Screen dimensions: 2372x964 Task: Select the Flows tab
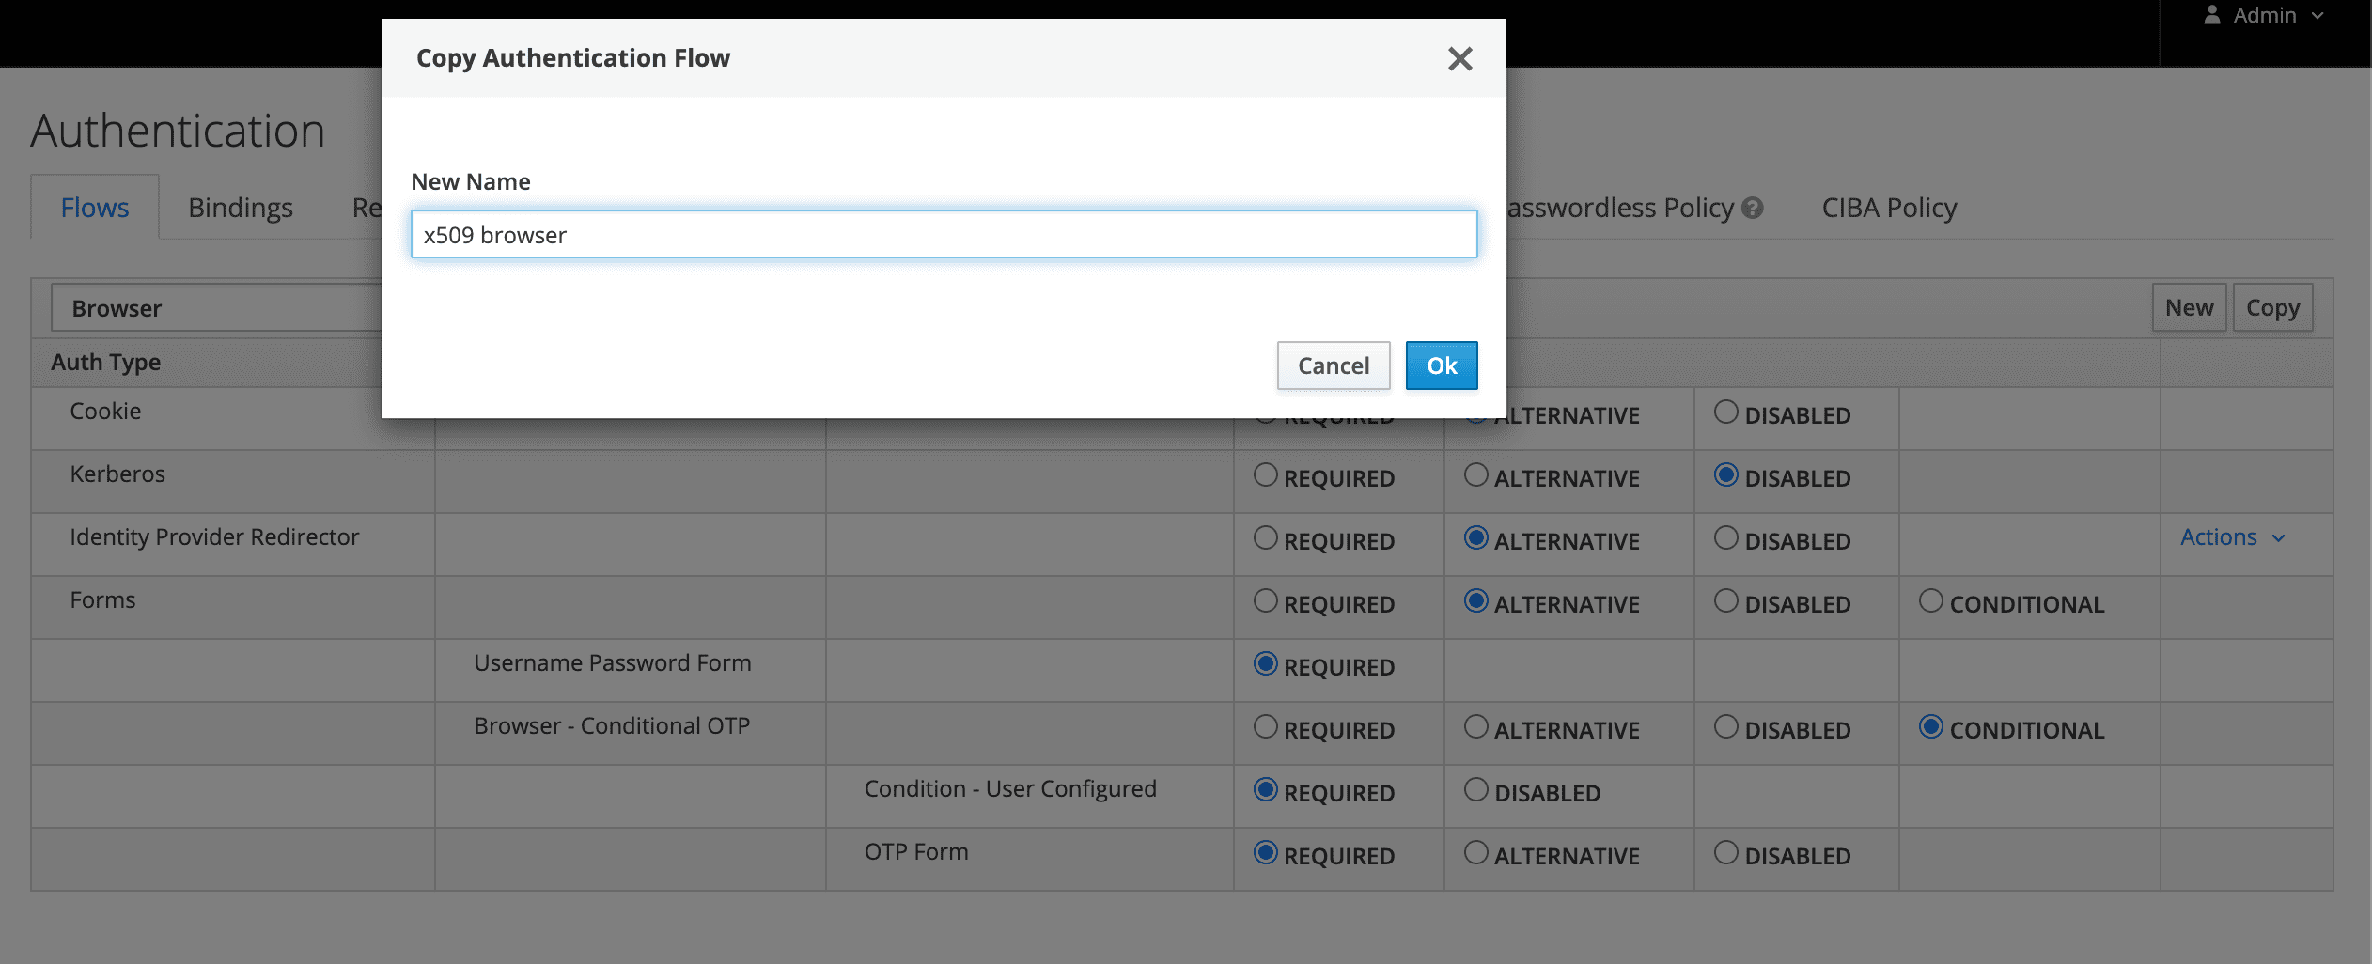(95, 208)
